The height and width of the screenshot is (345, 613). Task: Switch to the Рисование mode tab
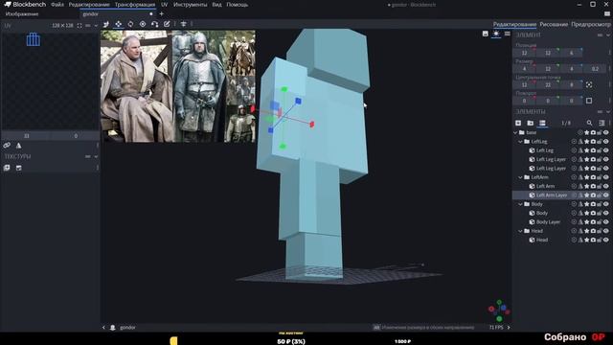(554, 24)
